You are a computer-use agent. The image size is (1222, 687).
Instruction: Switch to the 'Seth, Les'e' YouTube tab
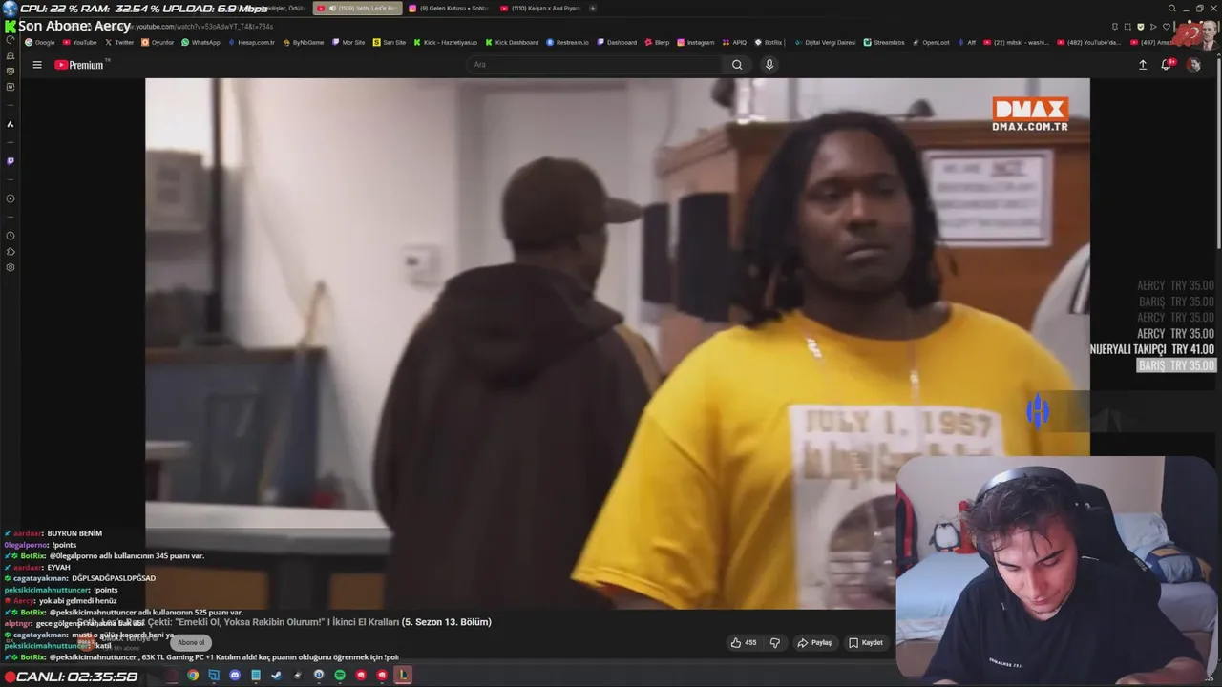[358, 9]
